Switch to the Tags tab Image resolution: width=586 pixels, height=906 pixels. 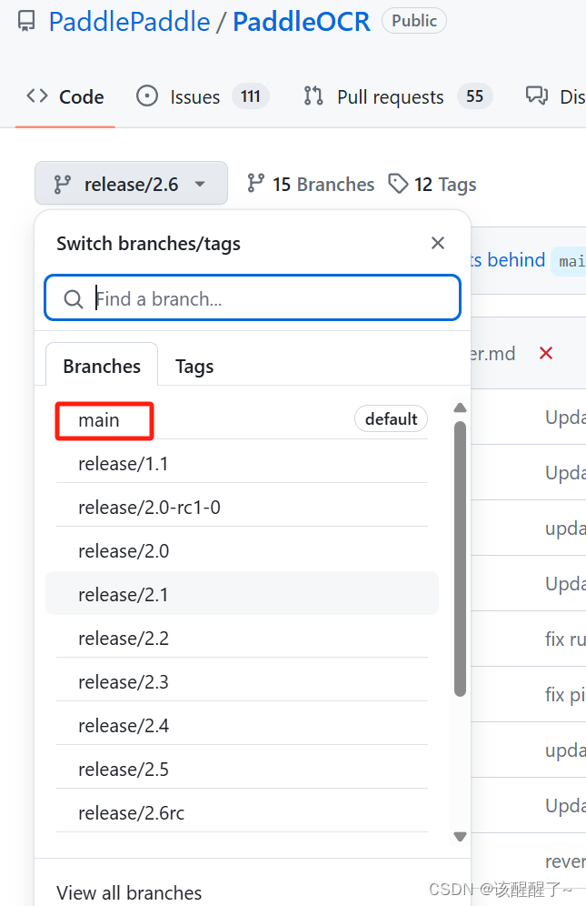point(194,366)
